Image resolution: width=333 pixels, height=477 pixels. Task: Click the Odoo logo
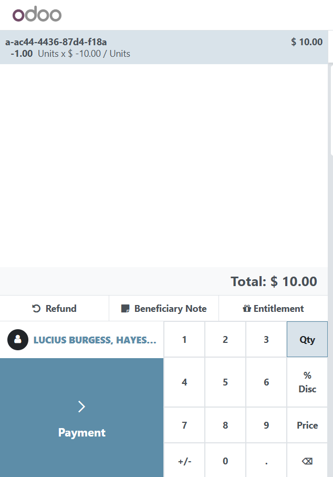point(37,15)
